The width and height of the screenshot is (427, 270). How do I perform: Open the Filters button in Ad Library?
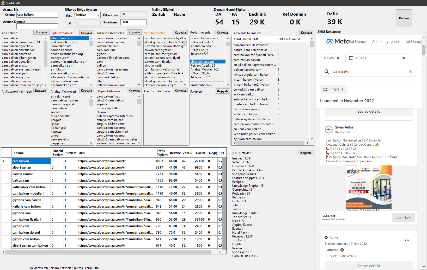tap(333, 89)
